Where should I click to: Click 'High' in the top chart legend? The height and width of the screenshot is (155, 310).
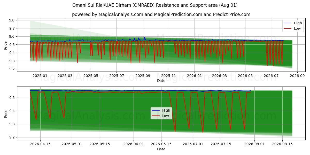pos(298,23)
